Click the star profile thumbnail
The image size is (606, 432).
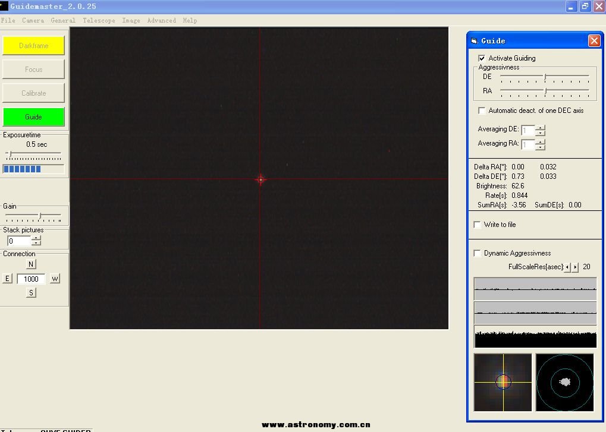point(503,382)
